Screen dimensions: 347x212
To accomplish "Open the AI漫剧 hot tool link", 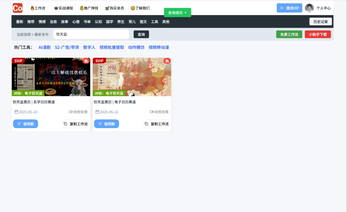I will click(x=45, y=47).
